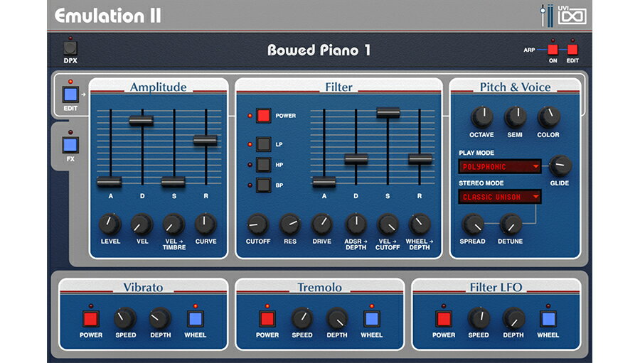640x363 pixels.
Task: Click the Filter LFO SPEED knob
Action: point(479,318)
